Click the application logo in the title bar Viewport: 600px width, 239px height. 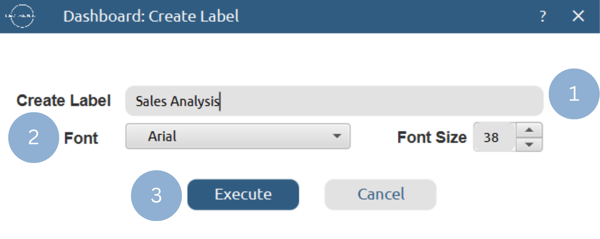pyautogui.click(x=22, y=16)
